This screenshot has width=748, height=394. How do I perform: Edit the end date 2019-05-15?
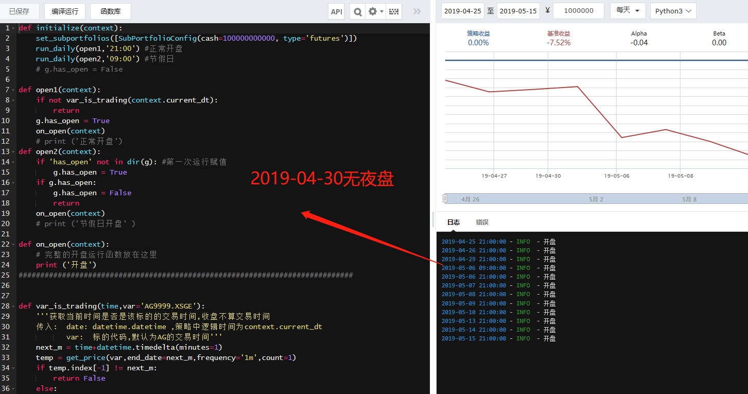[x=518, y=11]
